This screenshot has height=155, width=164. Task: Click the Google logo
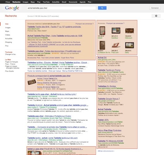pos(12,8)
